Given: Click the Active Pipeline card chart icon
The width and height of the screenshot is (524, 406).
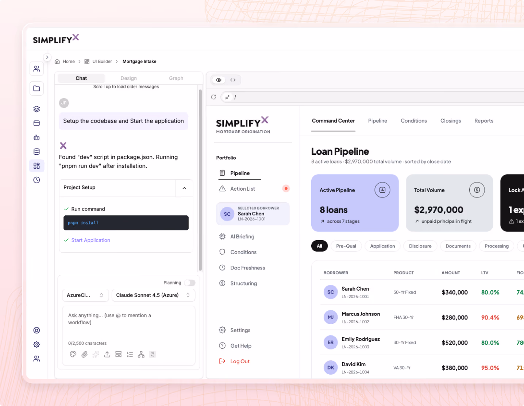Looking at the screenshot, I should point(382,190).
